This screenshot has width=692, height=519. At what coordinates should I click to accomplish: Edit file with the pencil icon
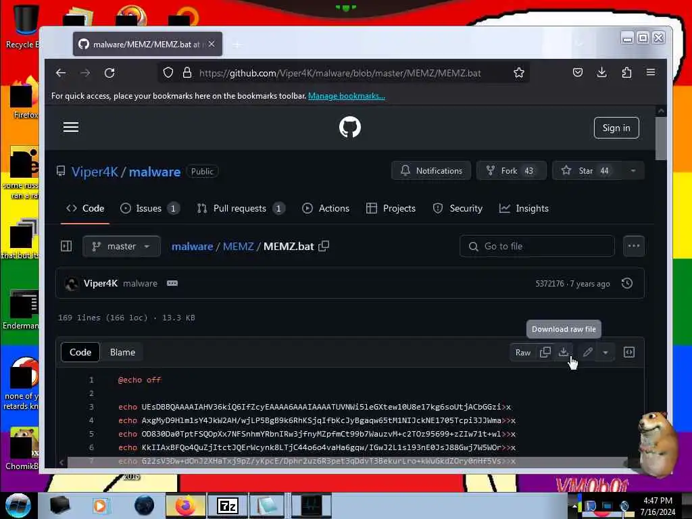pos(587,352)
